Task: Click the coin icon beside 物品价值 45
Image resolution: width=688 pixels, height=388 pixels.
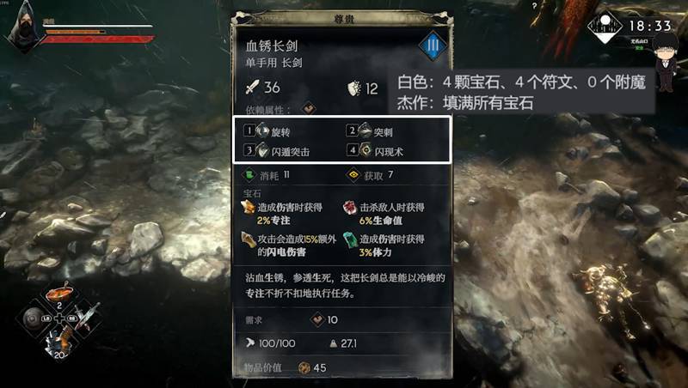Action: click(304, 368)
